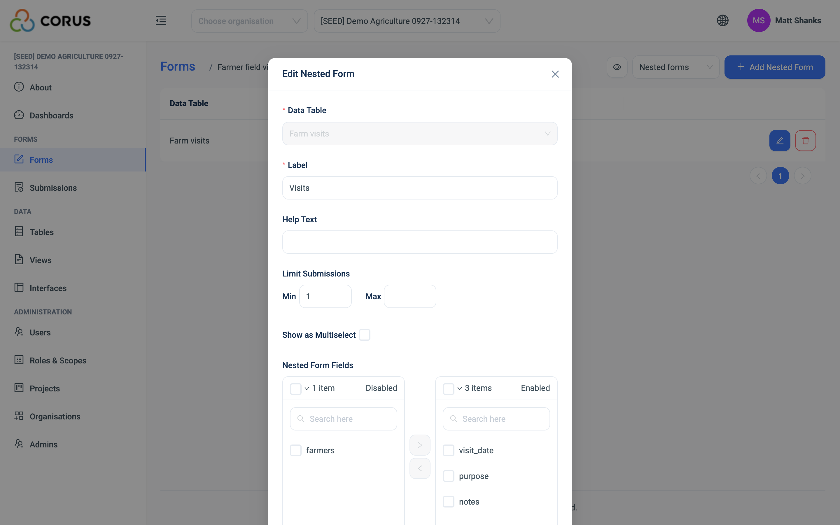Select all in the Disabled list
The height and width of the screenshot is (525, 840).
pyautogui.click(x=295, y=388)
